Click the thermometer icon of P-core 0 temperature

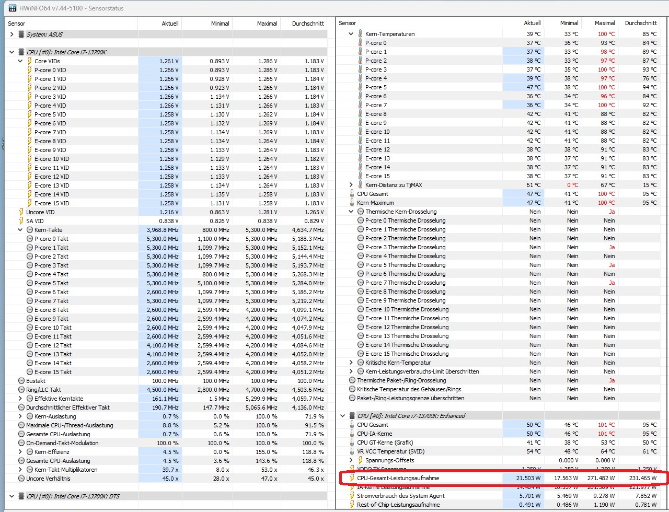[360, 43]
